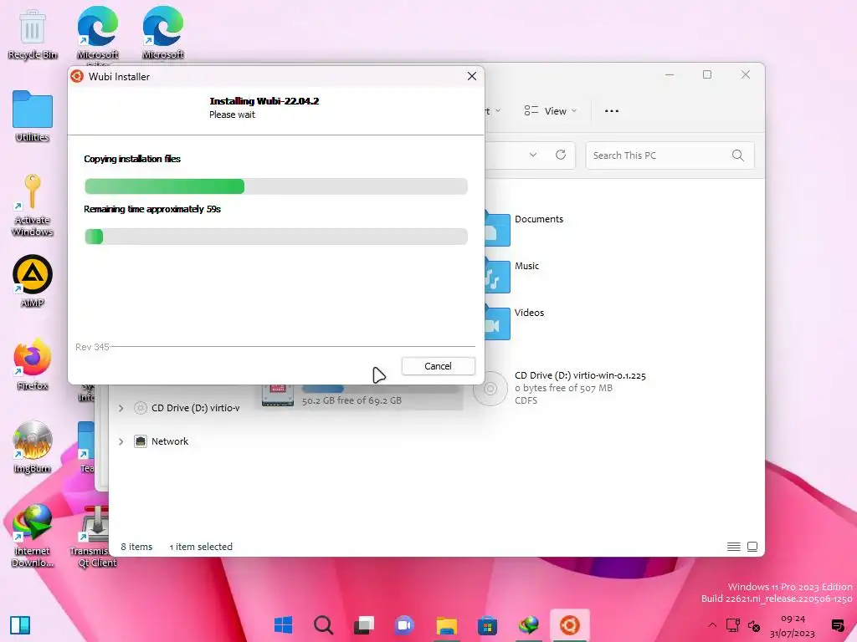This screenshot has width=857, height=642.
Task: Close the Wubi Installer dialog
Action: pyautogui.click(x=472, y=76)
